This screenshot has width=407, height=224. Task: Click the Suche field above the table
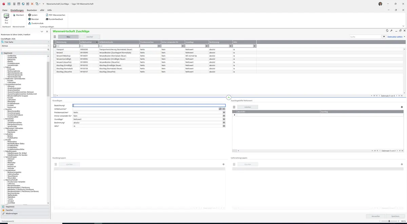366,37
